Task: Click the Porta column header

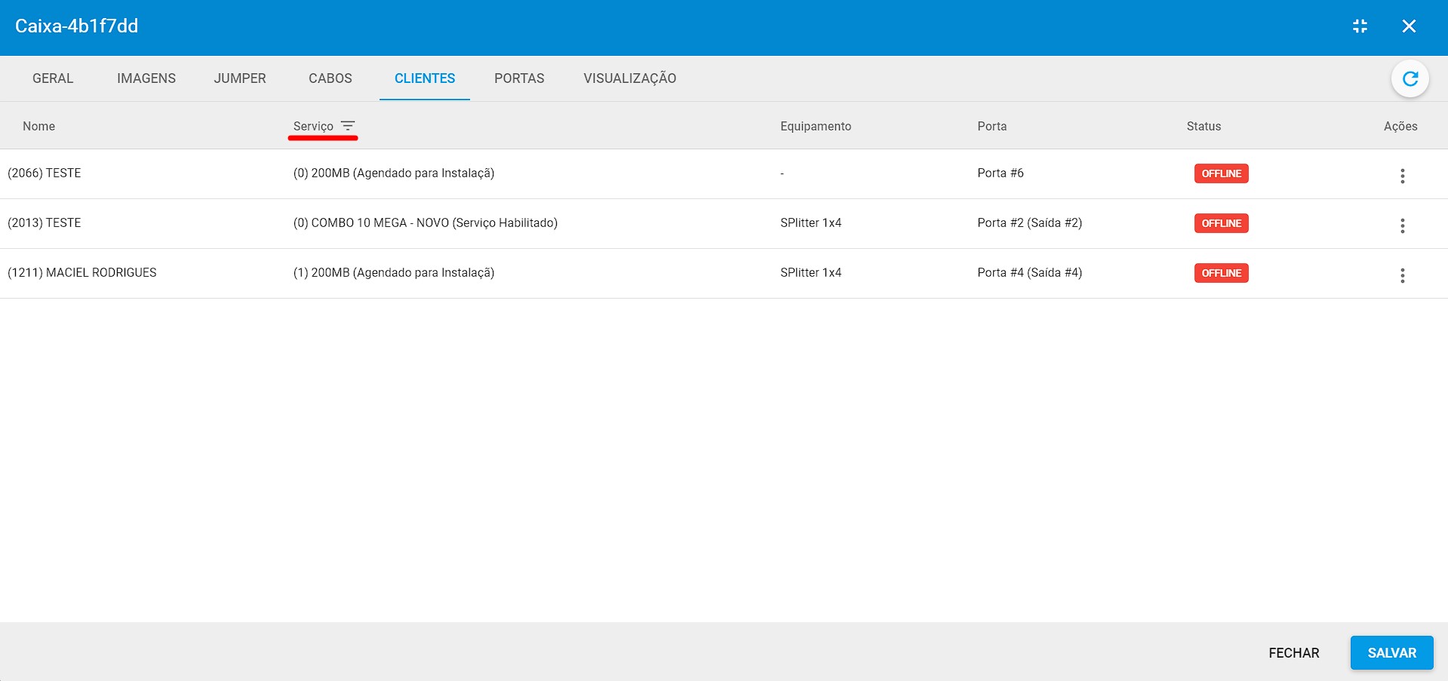Action: click(991, 126)
